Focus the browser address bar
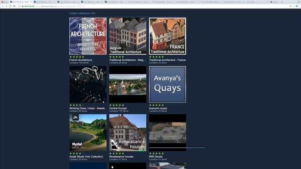This screenshot has height=169, width=301. pos(154,6)
